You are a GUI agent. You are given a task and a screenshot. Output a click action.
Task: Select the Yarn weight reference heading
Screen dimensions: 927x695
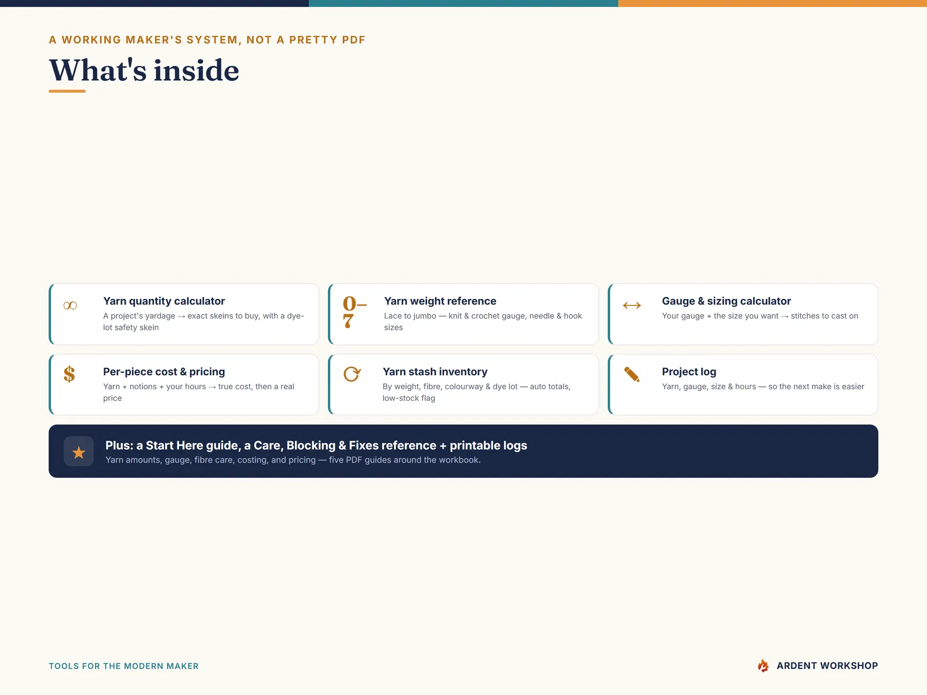(x=440, y=301)
